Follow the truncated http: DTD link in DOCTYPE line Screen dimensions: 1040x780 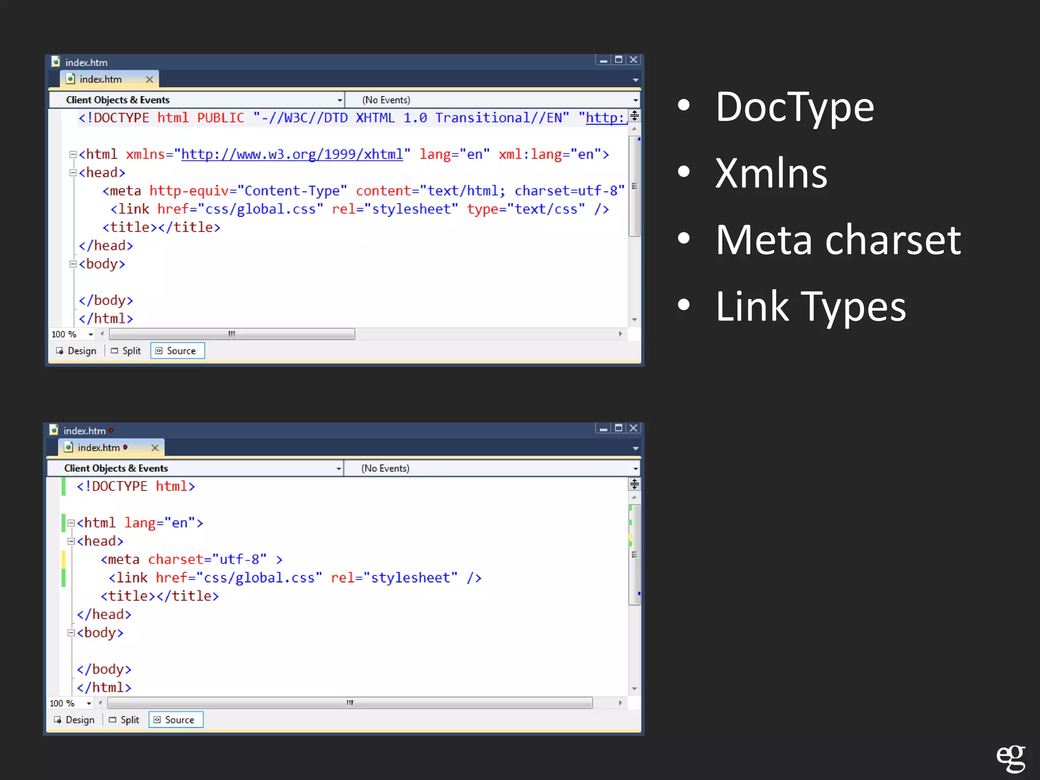coord(606,118)
